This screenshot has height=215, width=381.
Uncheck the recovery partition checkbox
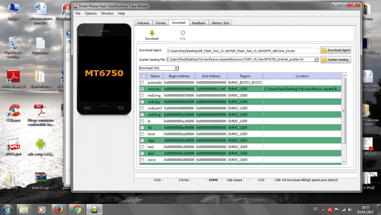click(142, 89)
